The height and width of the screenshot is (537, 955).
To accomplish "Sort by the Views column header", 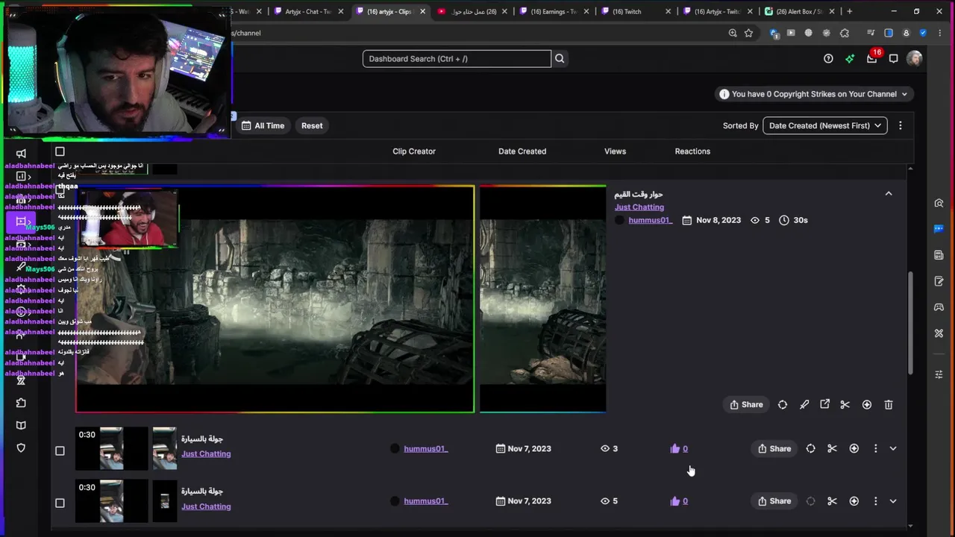I will tap(615, 151).
